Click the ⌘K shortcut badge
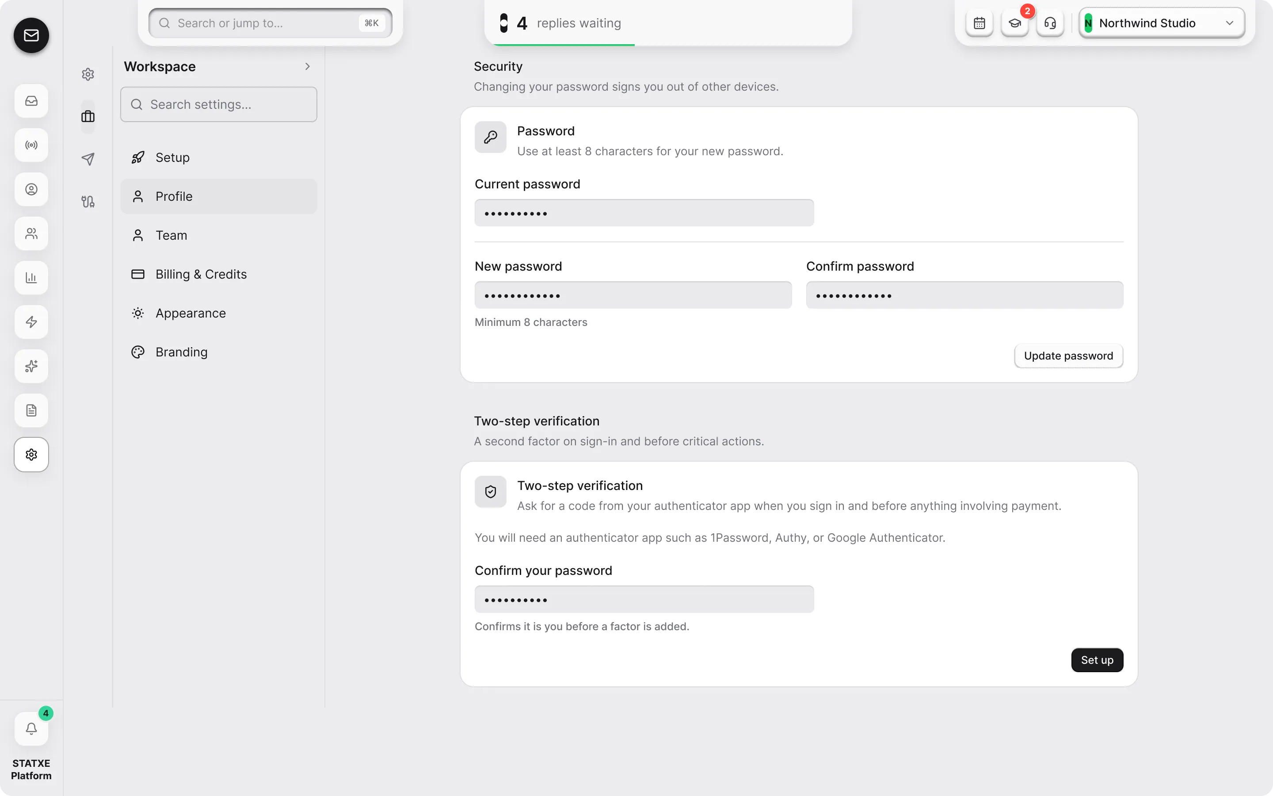The width and height of the screenshot is (1273, 796). [372, 23]
